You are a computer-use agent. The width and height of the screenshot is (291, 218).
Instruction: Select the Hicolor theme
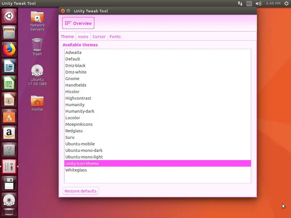click(157, 92)
